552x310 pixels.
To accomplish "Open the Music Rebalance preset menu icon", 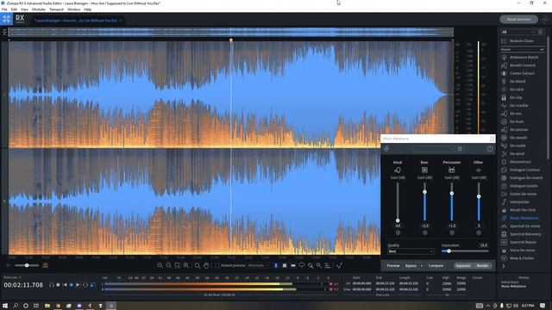I will click(x=460, y=149).
